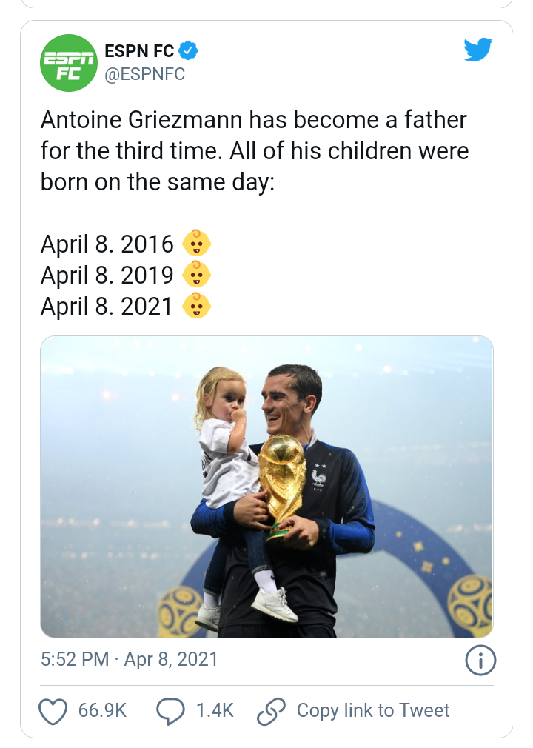This screenshot has height=748, width=533.
Task: Open the ESPN FC display name
Action: [x=140, y=51]
